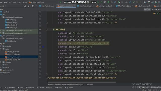The height and width of the screenshot is (91, 161).
Task: Expand com.example.musicplayer (test) package
Action: click(x=1, y=33)
